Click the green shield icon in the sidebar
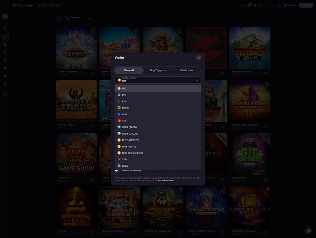The height and width of the screenshot is (238, 316). pos(5,104)
